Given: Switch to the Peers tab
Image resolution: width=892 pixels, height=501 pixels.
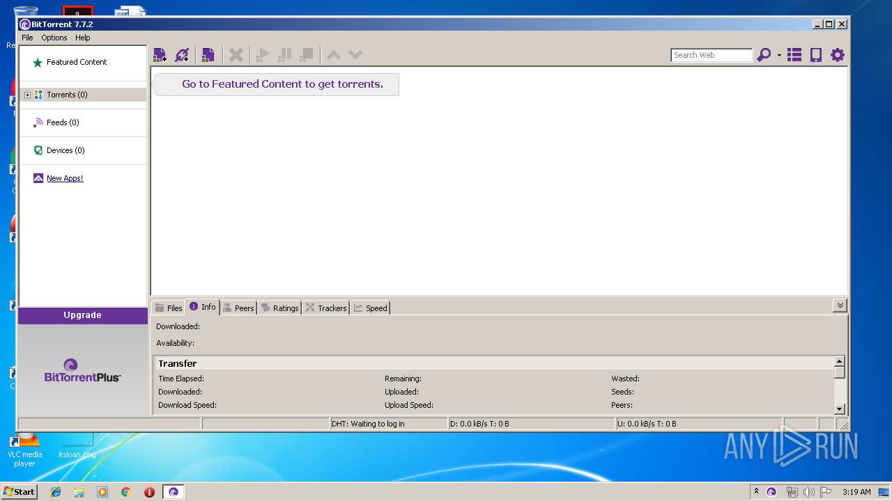Looking at the screenshot, I should coord(238,308).
